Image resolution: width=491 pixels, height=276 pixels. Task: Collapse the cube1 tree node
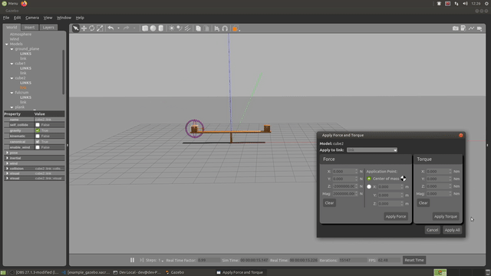12,64
